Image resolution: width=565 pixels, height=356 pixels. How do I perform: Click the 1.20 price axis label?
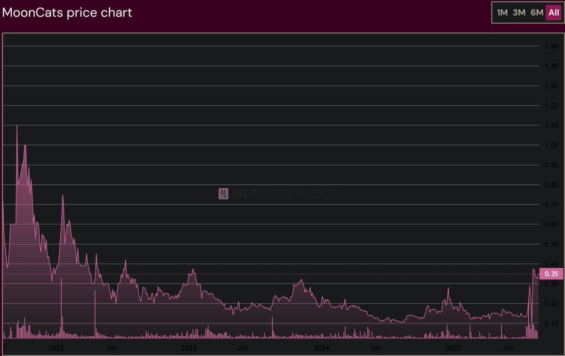point(551,106)
